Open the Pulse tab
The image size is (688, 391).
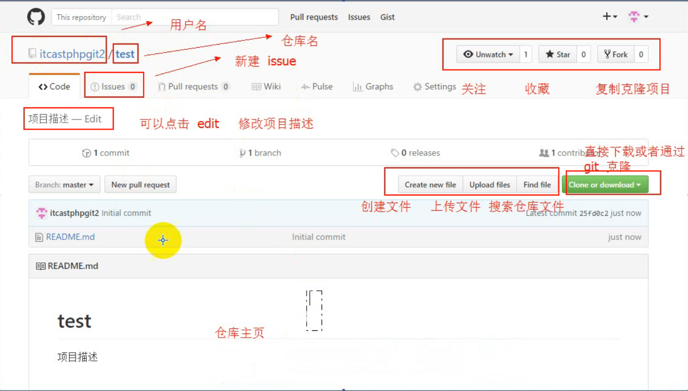click(317, 86)
